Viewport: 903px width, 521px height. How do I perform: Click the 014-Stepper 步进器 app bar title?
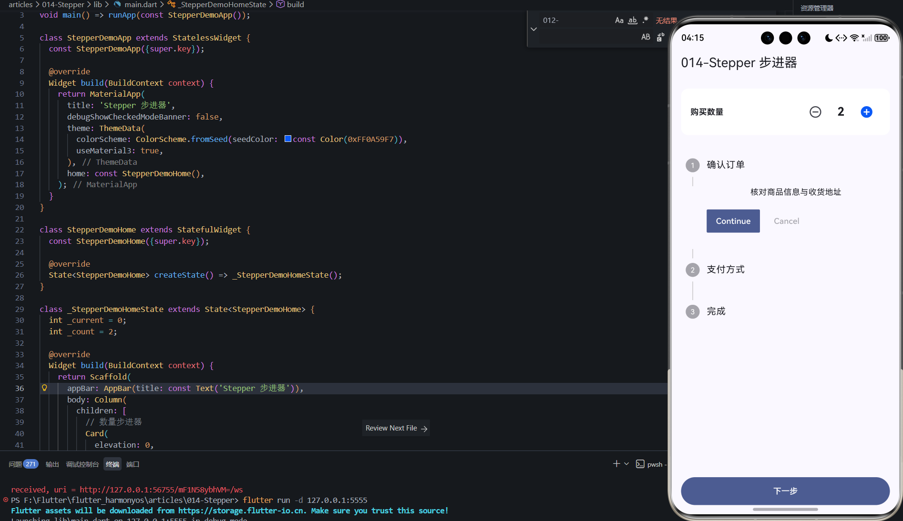tap(739, 63)
